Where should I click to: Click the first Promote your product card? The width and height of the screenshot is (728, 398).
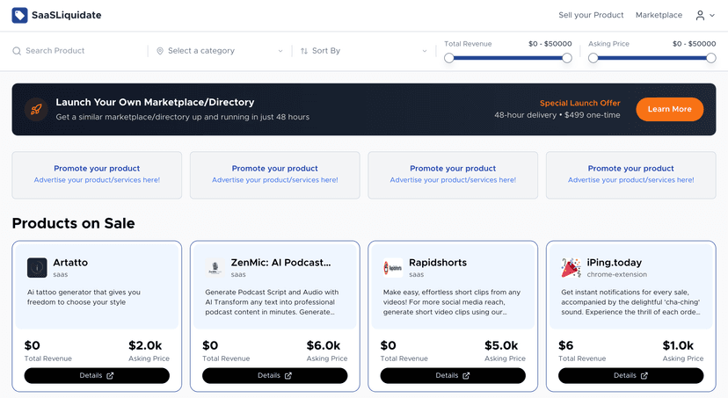[x=97, y=176]
